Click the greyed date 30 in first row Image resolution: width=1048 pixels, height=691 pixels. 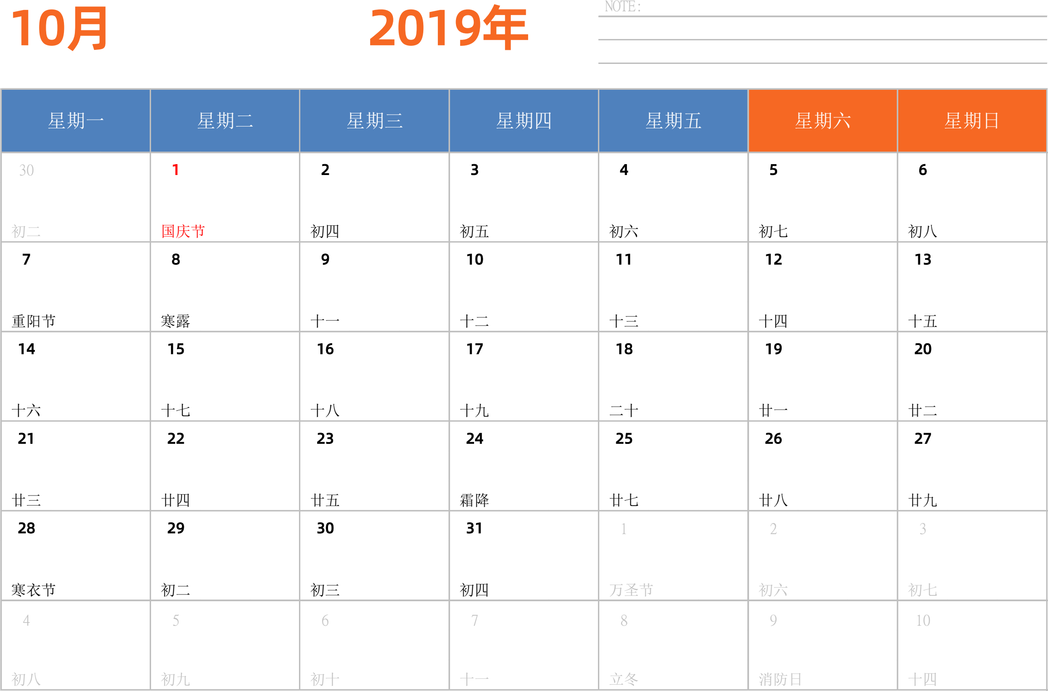[26, 170]
